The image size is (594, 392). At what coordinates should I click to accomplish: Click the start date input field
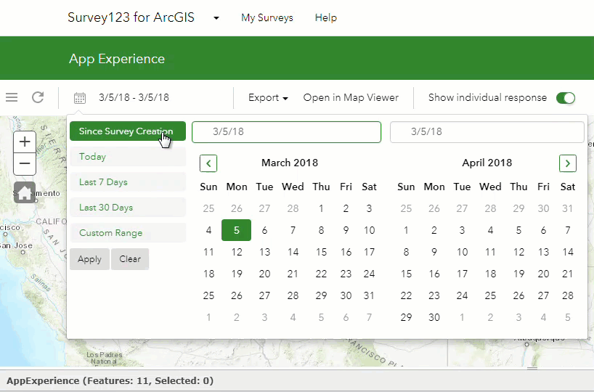pos(286,132)
